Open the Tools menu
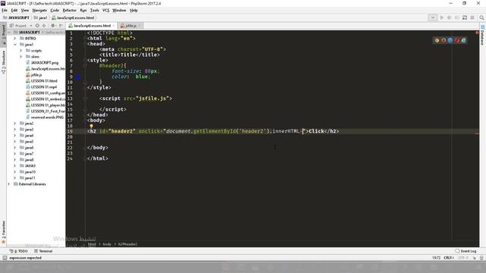 (94, 10)
